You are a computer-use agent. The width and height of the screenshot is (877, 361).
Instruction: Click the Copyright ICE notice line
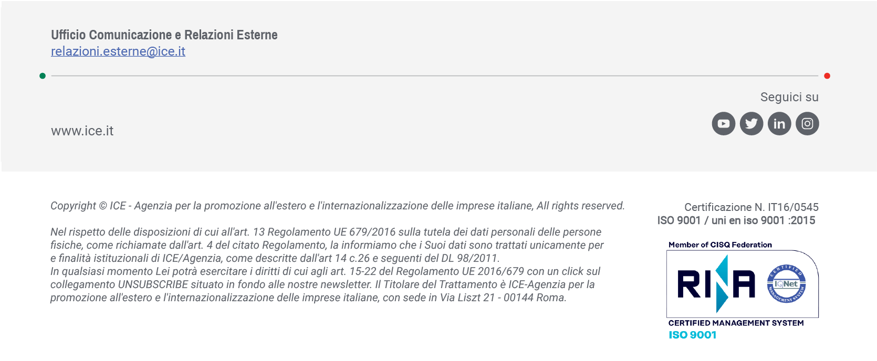point(338,206)
